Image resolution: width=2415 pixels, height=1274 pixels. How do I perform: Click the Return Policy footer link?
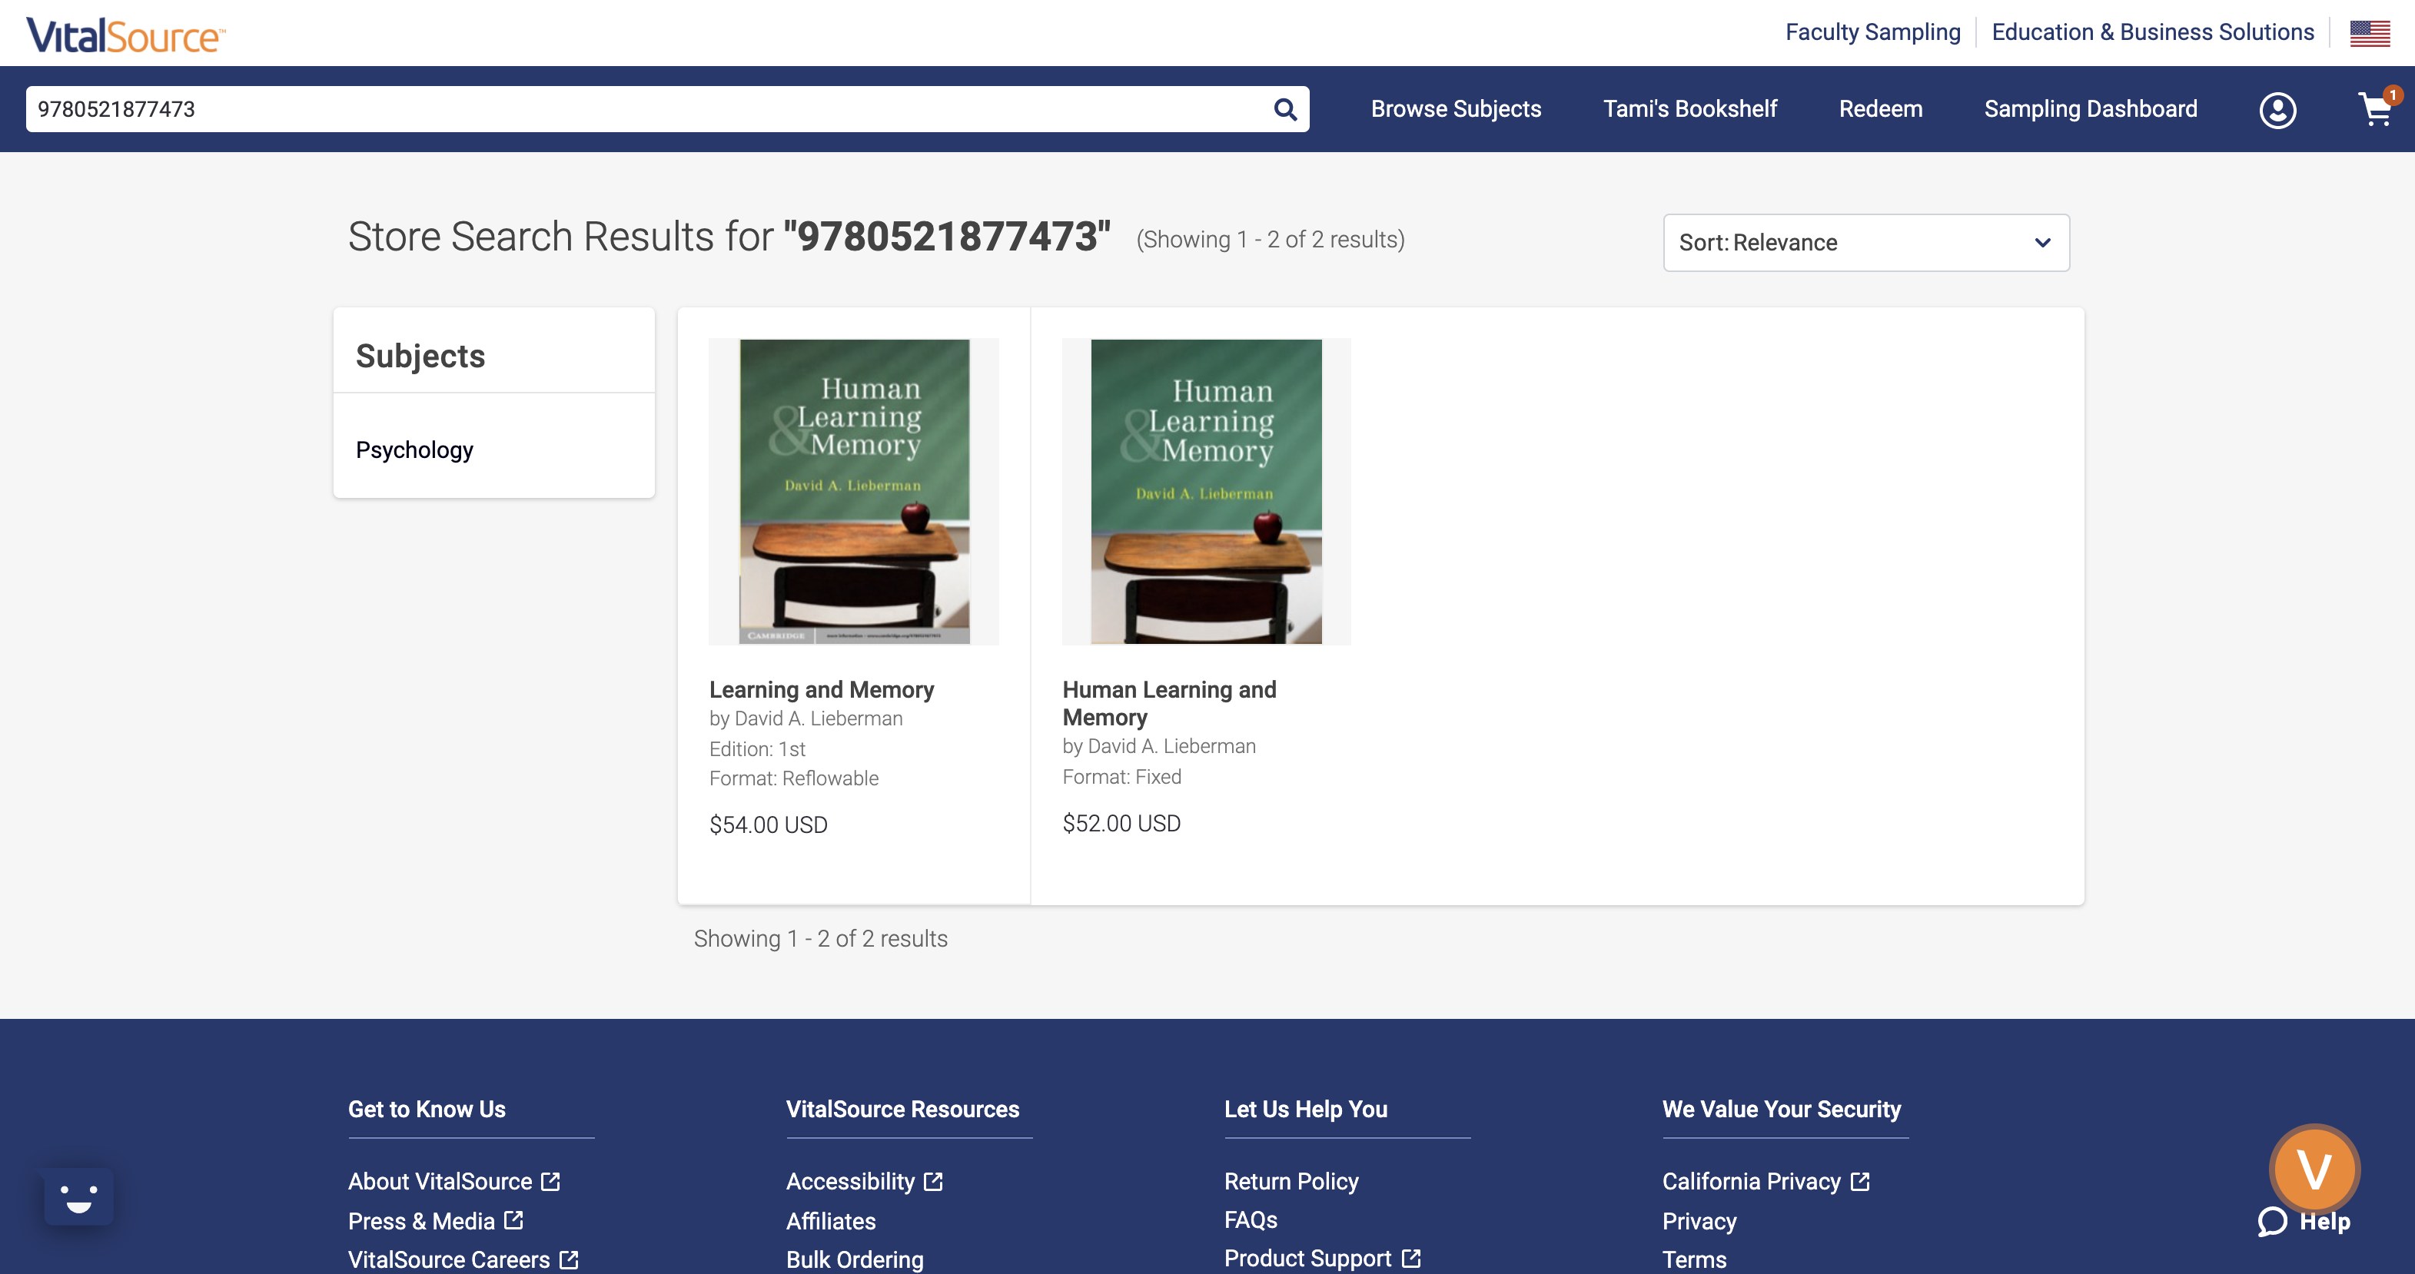1291,1181
